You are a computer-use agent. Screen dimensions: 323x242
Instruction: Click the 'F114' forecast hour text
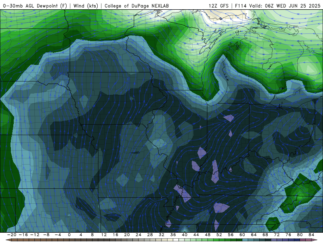click(x=241, y=6)
